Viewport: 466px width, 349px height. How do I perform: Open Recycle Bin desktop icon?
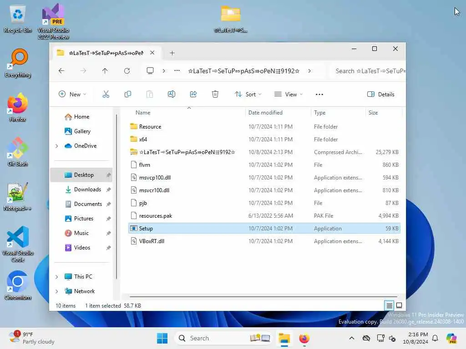click(x=18, y=19)
